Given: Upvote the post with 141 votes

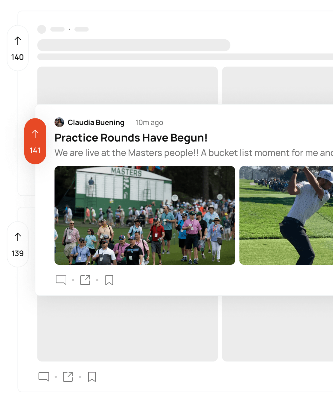Looking at the screenshot, I should coord(35,141).
